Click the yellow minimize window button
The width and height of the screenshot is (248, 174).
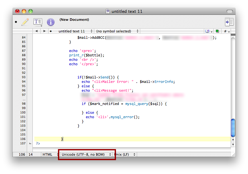click(24, 11)
